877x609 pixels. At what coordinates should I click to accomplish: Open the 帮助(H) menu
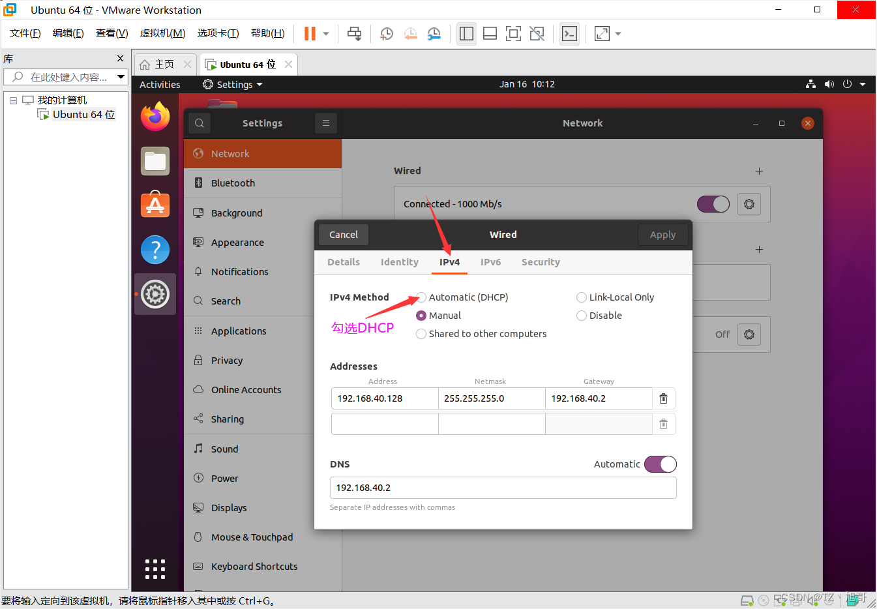(x=268, y=33)
